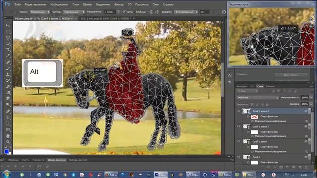
Task: Toggle the Сетка mesh checkbox
Action: (124, 12)
